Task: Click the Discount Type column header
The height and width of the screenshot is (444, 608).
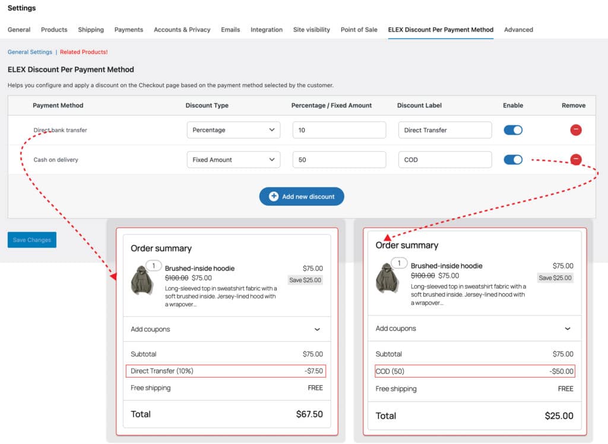Action: (x=207, y=105)
